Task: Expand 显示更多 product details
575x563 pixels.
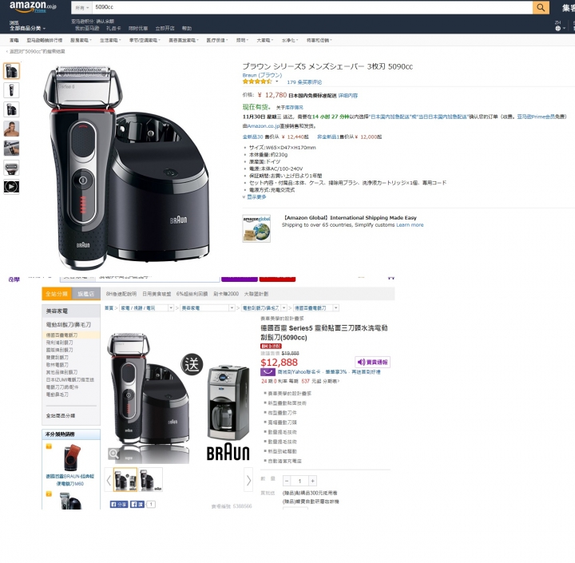Action: click(x=255, y=197)
